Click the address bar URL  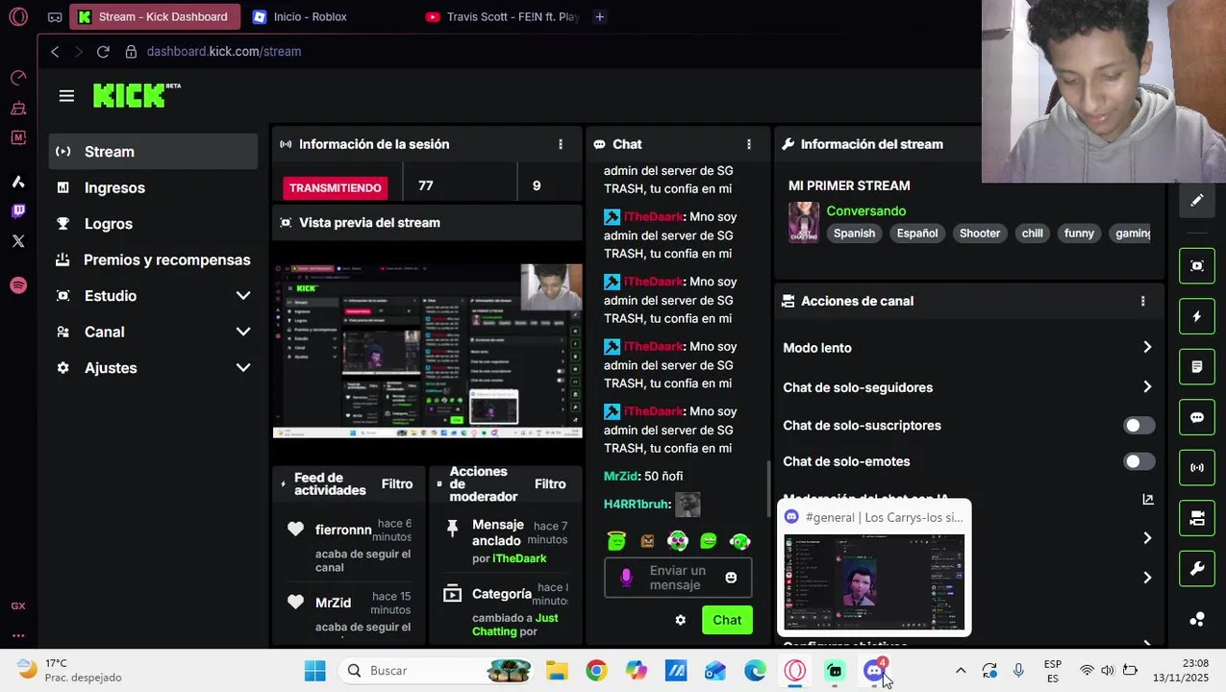224,52
